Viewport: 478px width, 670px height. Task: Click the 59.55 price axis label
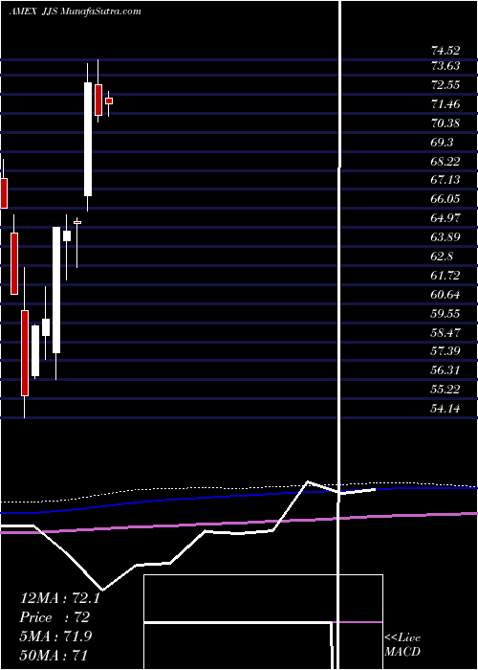point(445,314)
